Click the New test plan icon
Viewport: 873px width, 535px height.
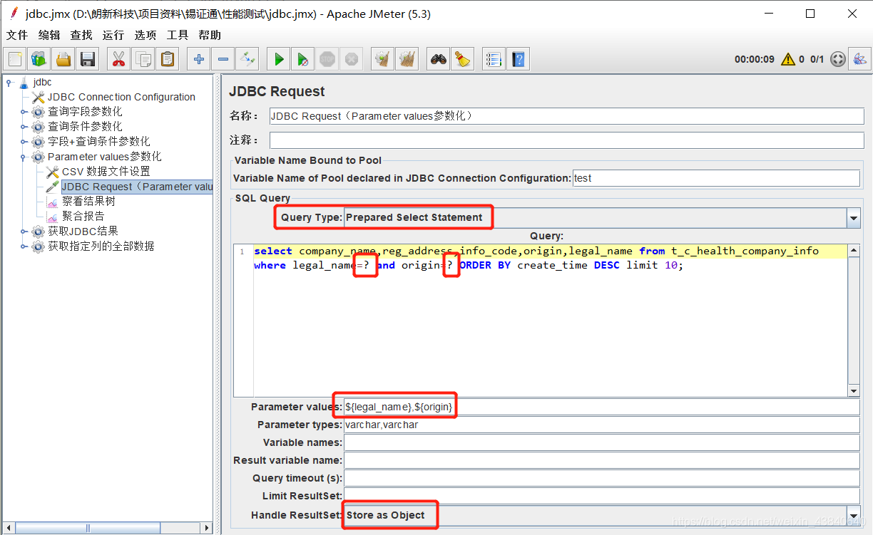15,59
